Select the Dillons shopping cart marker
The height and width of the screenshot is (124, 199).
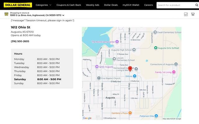pos(135,76)
